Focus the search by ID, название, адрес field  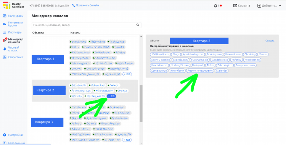87,25
